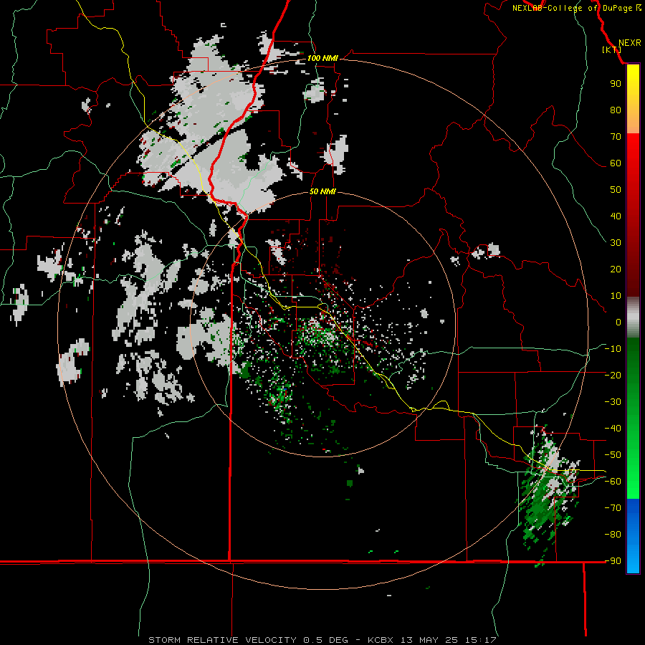Click the KT units label above the color scale
The image size is (645, 645).
tap(612, 49)
